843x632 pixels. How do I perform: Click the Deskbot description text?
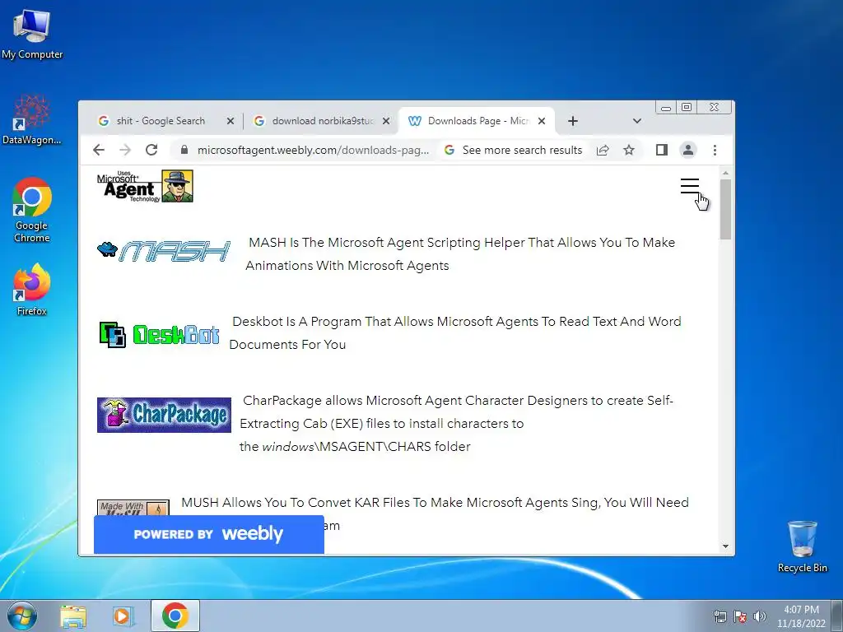pyautogui.click(x=455, y=332)
